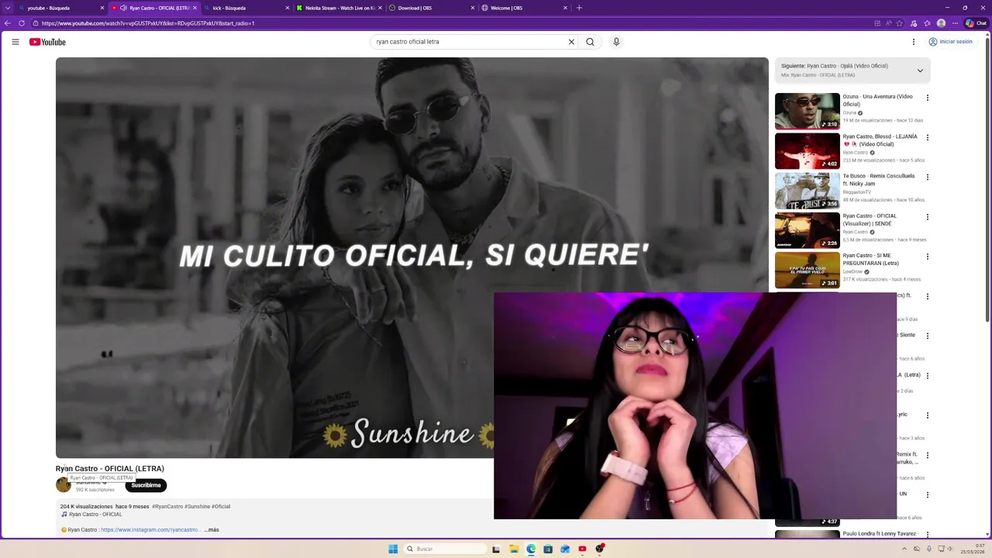Click the YouTube search magnifier button
Viewport: 992px width, 558px height.
click(x=590, y=42)
